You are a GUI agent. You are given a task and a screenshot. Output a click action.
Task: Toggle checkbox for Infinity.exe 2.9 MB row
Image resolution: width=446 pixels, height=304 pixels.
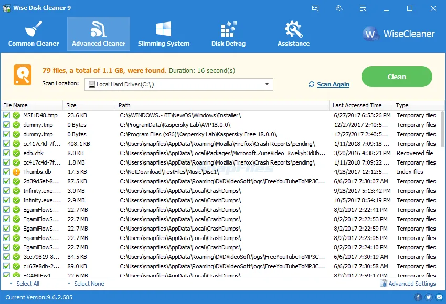(x=6, y=200)
